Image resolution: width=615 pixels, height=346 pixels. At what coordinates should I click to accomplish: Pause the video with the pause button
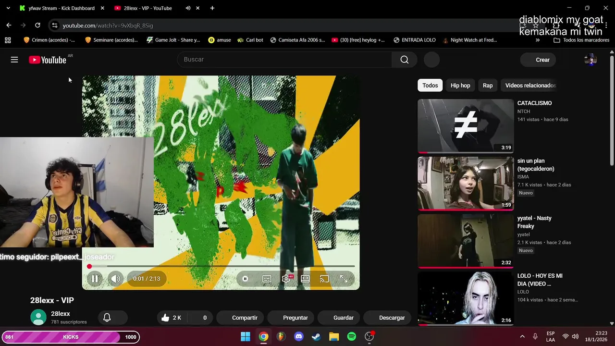pos(95,279)
